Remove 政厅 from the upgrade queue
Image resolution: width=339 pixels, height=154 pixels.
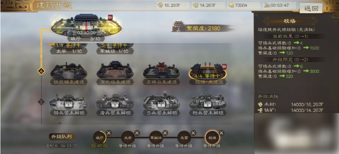[109, 133]
